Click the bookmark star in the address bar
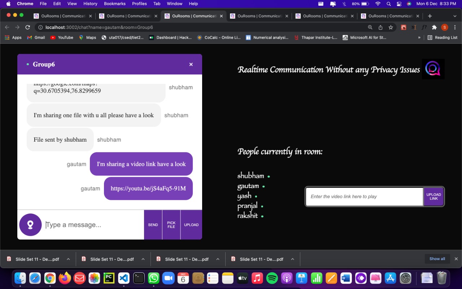Screen dimensions: 462x289 (x=391, y=27)
